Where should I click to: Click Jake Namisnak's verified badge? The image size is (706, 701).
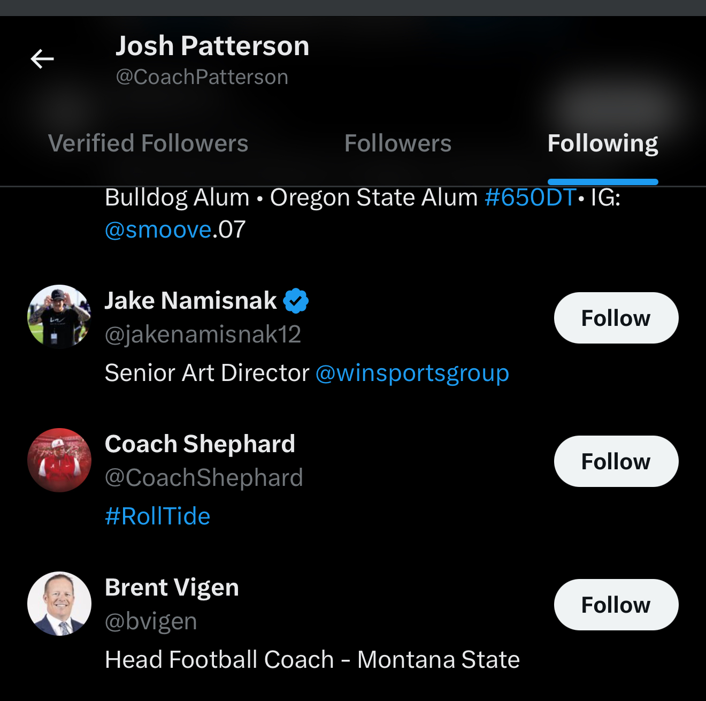pyautogui.click(x=296, y=301)
